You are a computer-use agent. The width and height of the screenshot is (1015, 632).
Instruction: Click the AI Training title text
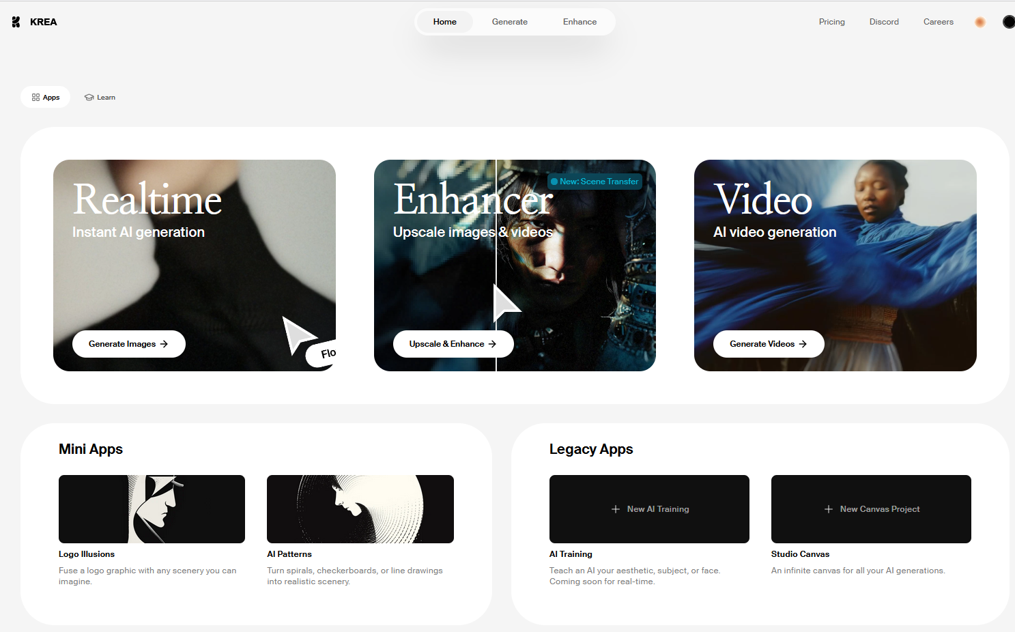pyautogui.click(x=571, y=554)
